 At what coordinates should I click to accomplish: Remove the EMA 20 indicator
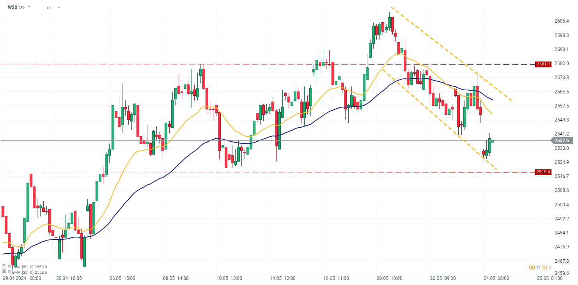[x=9, y=271]
